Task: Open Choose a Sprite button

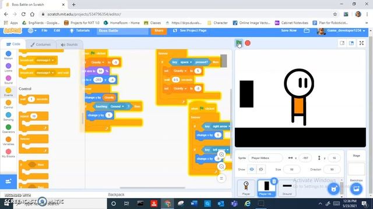Action: tap(333, 189)
